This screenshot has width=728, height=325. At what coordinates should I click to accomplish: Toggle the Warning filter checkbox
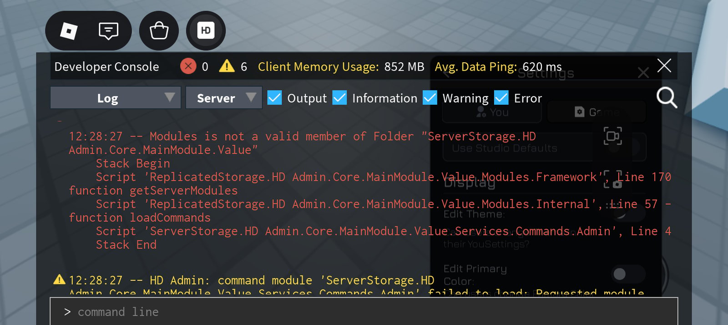click(430, 97)
